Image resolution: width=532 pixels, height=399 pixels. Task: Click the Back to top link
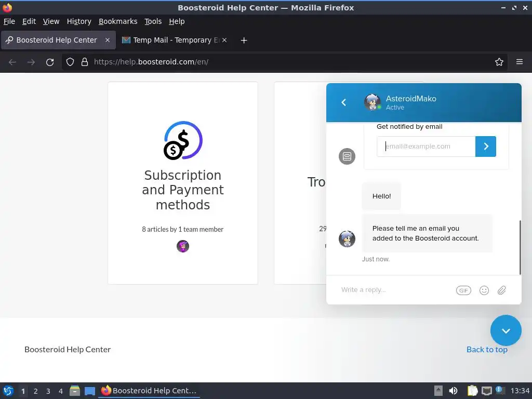(486, 350)
